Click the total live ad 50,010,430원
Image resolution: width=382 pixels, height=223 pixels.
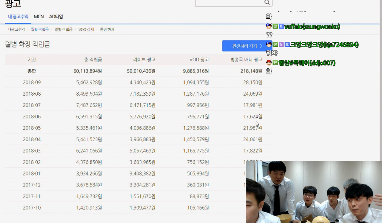click(141, 71)
